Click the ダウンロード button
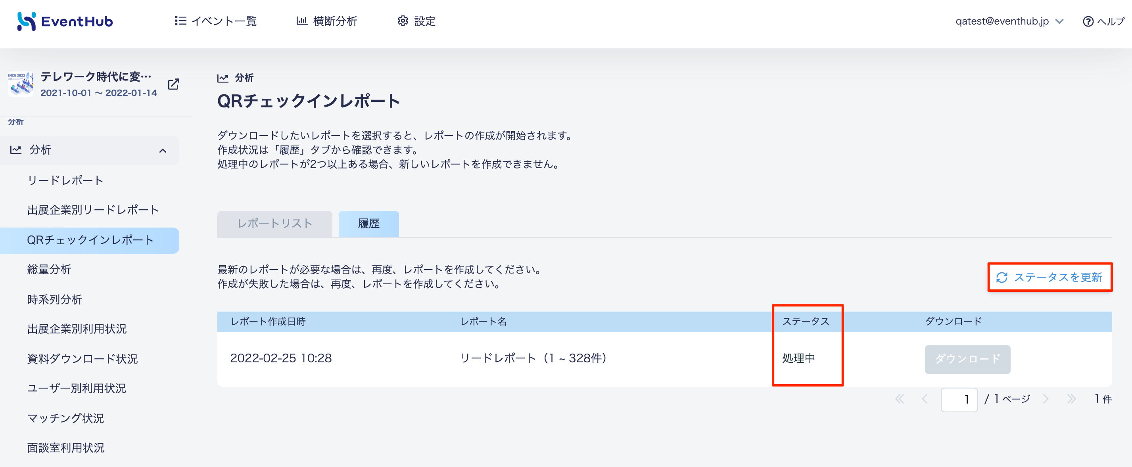 [x=967, y=359]
